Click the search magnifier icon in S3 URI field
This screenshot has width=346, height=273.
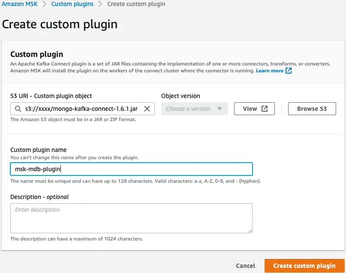click(x=17, y=108)
